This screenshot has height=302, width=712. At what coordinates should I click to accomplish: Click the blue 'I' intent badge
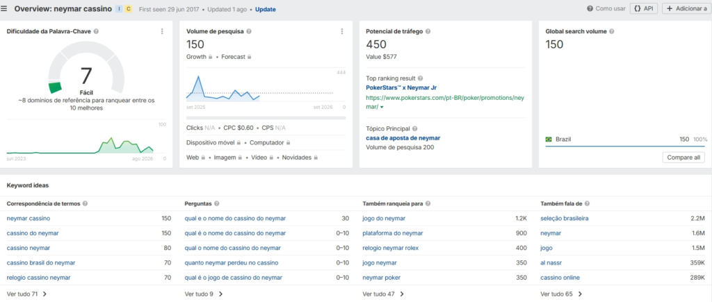click(x=119, y=8)
